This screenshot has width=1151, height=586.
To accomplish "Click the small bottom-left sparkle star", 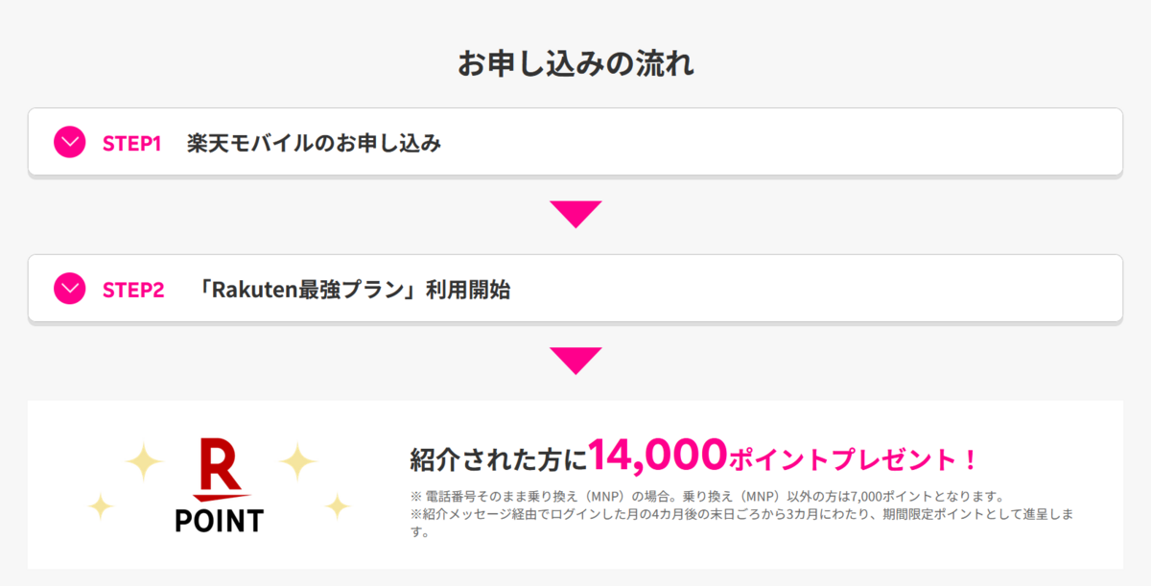I will 101,505.
